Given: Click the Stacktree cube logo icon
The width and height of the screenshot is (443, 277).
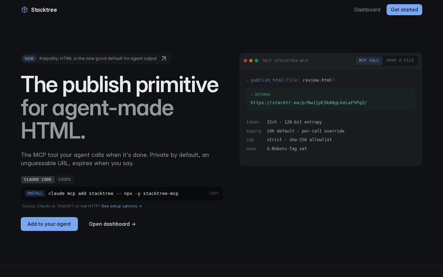Looking at the screenshot, I should pyautogui.click(x=25, y=10).
